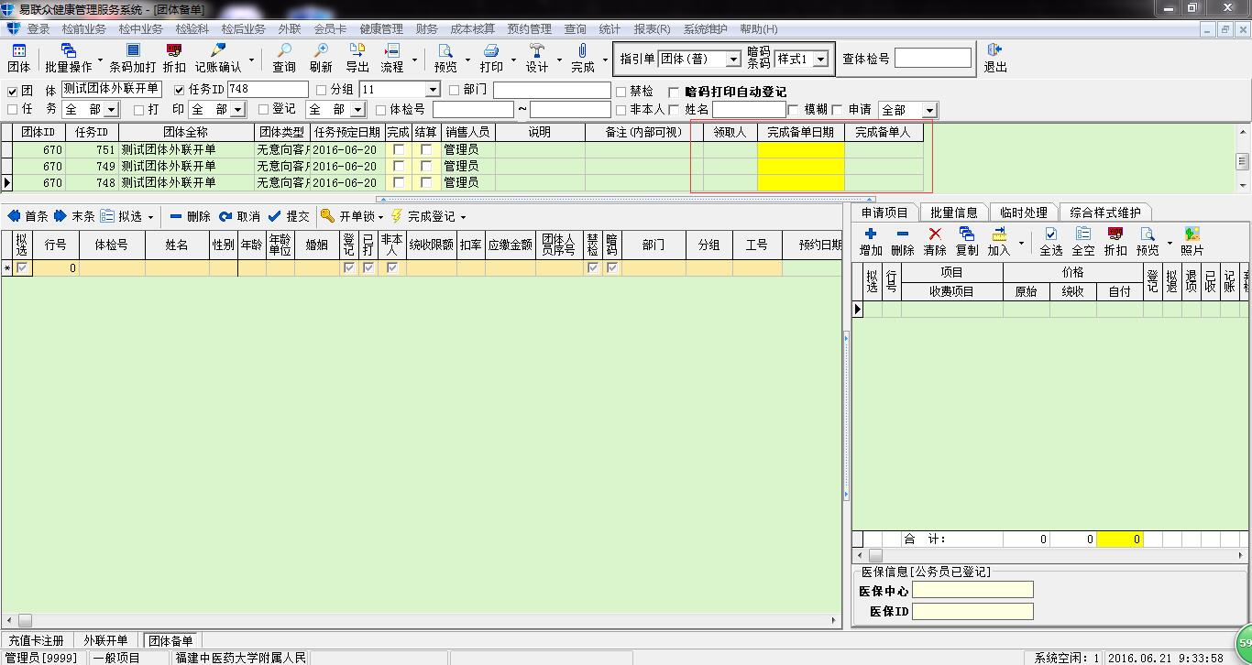The height and width of the screenshot is (665, 1252).
Task: Jump to last record with 末条
Action: pos(74,216)
